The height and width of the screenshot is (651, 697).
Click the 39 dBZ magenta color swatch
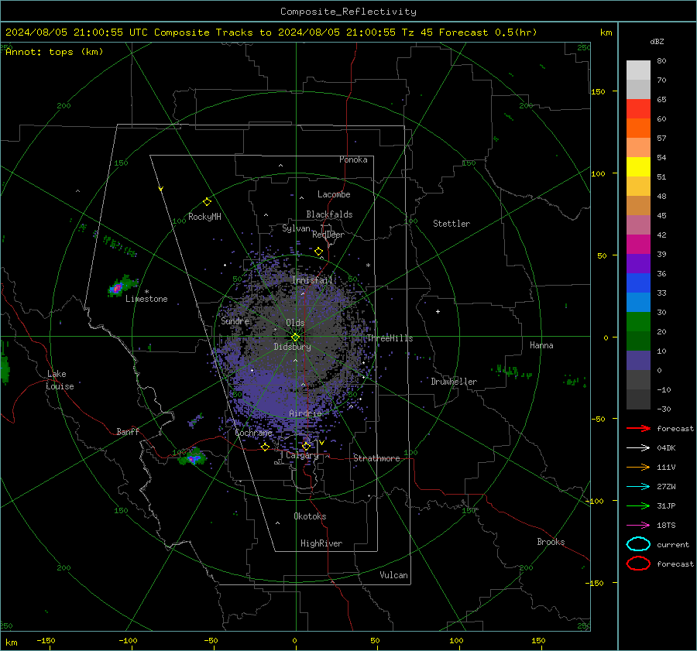pyautogui.click(x=638, y=245)
